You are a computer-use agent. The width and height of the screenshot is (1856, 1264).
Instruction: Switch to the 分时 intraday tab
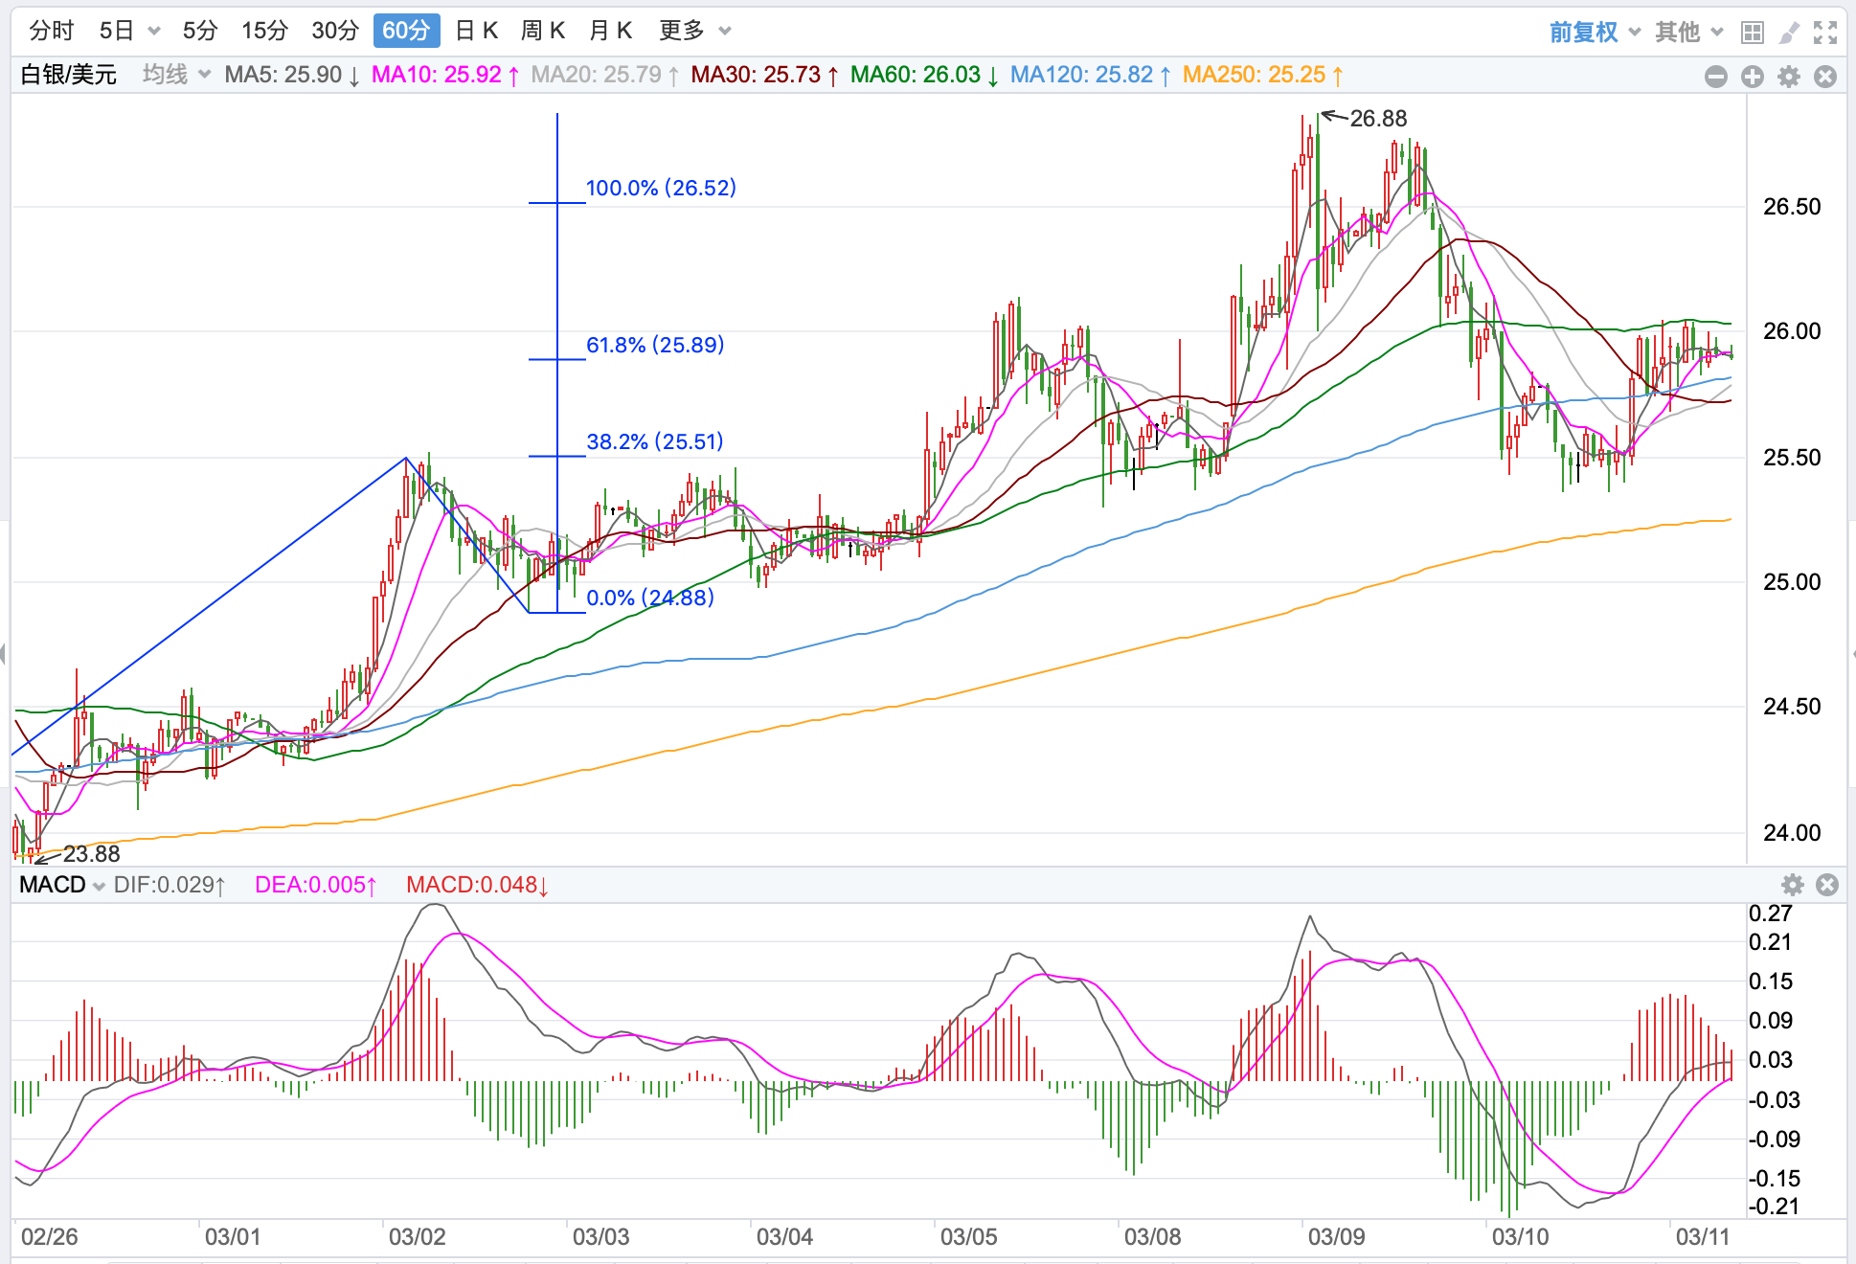pyautogui.click(x=52, y=31)
